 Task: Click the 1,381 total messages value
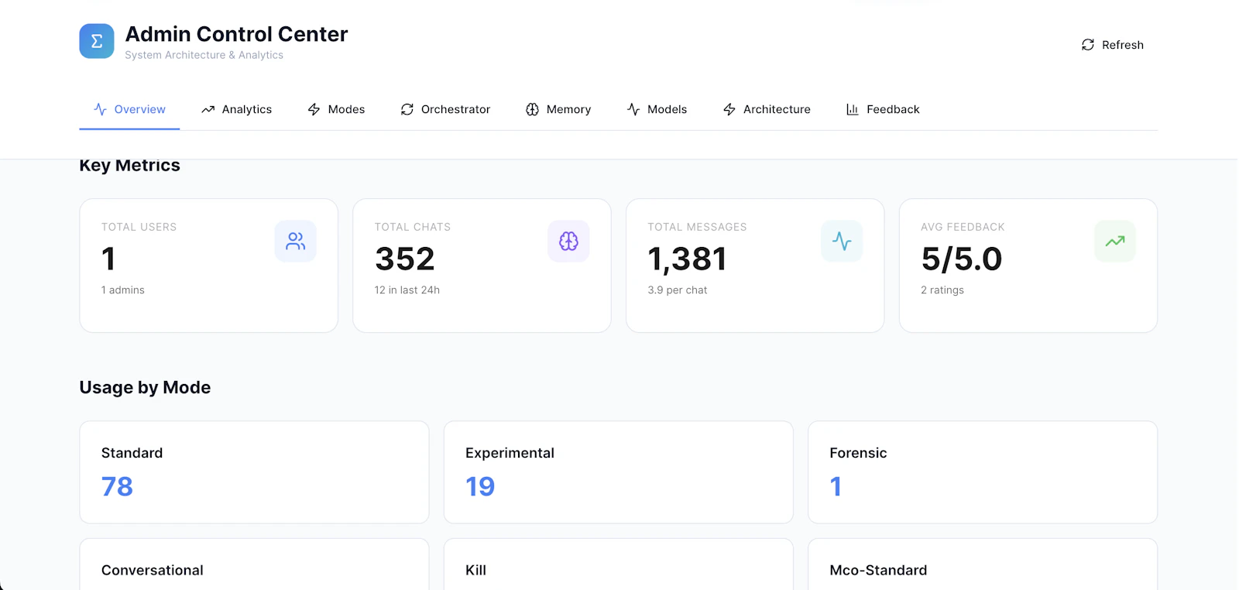coord(688,259)
